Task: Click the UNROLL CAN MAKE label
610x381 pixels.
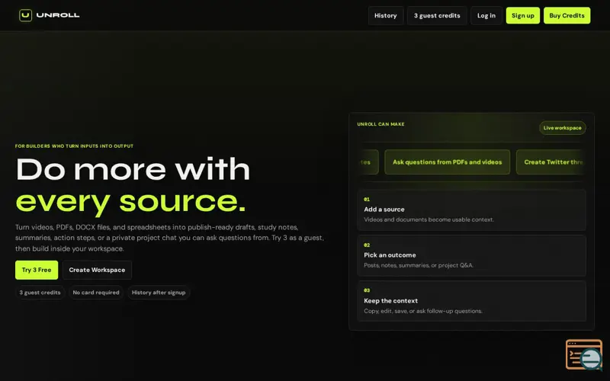Action: click(x=380, y=124)
